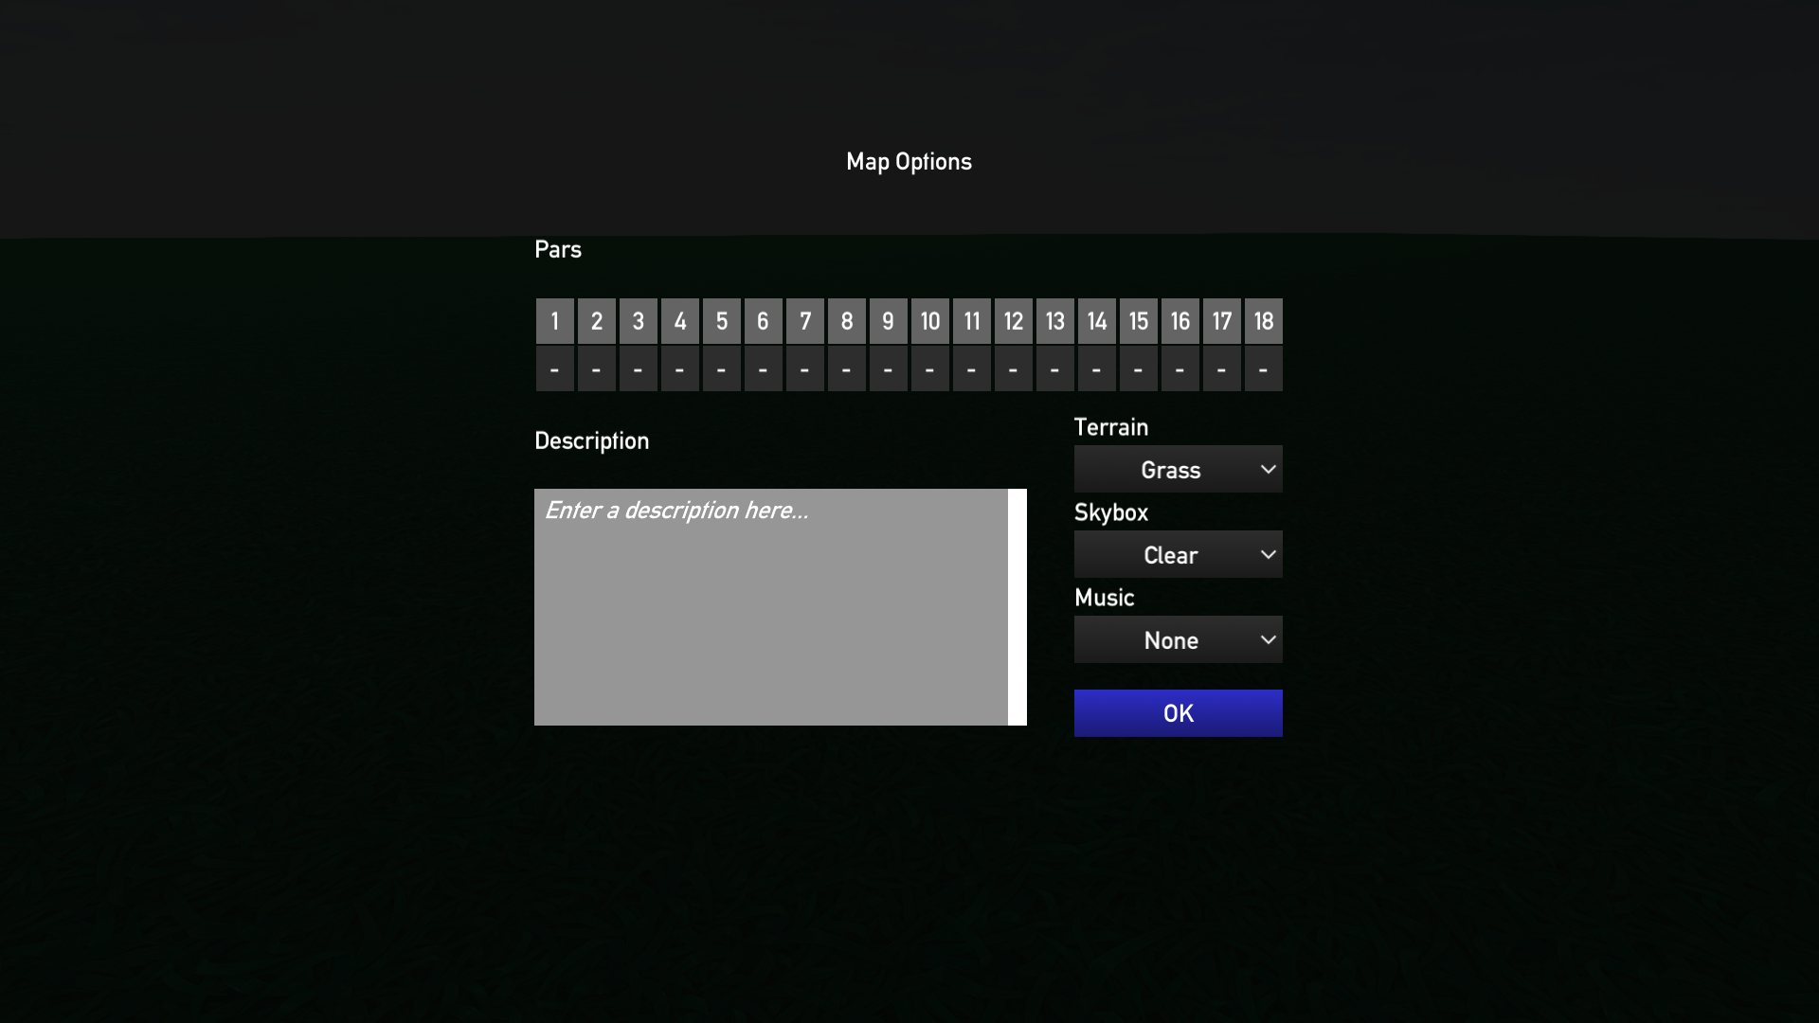Select the hole 10 header cell

click(x=930, y=321)
